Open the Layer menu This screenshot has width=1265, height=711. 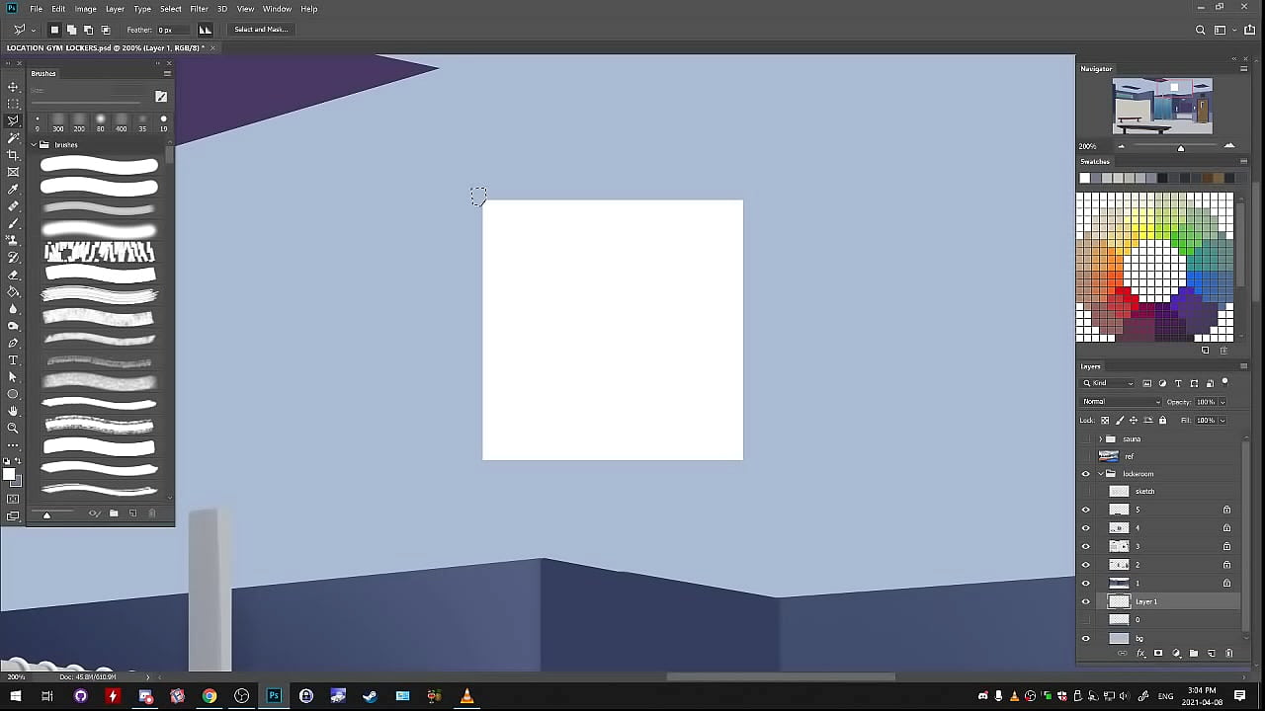pyautogui.click(x=115, y=9)
